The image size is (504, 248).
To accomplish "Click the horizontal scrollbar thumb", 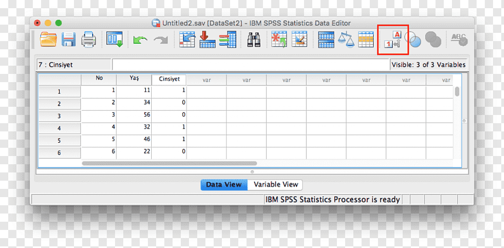I will click(x=169, y=163).
